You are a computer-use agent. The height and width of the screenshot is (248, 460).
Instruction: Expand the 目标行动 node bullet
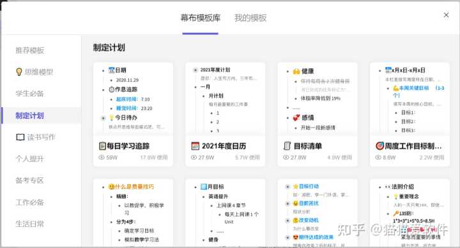[287, 187]
